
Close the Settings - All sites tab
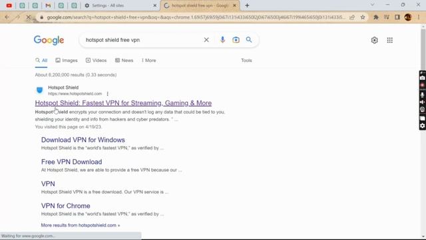[x=155, y=5]
